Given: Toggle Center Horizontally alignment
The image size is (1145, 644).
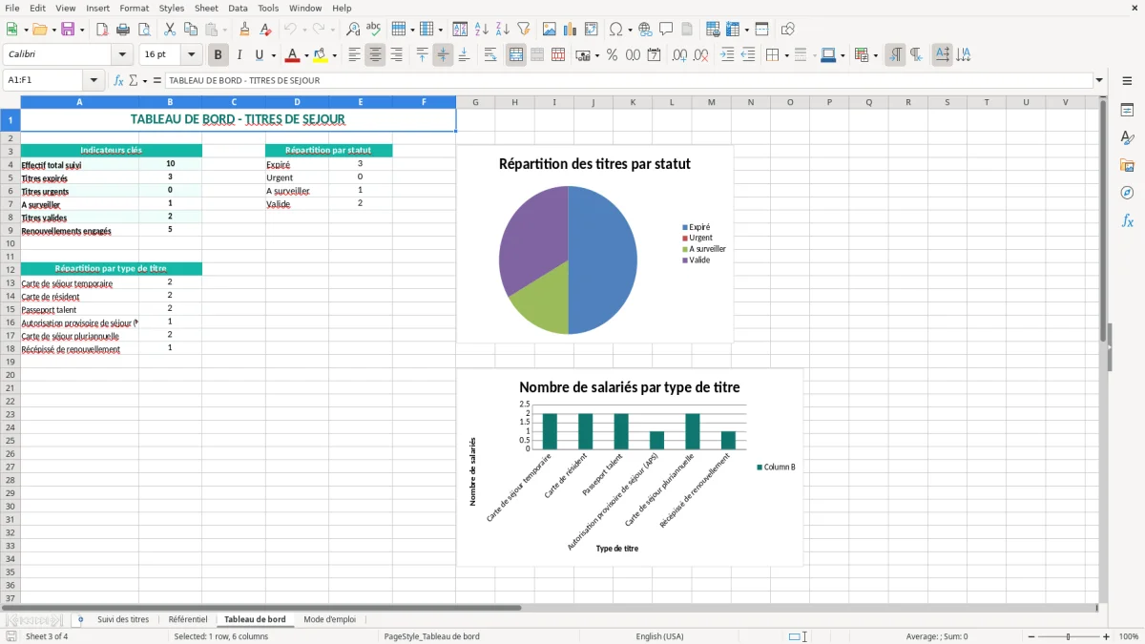Looking at the screenshot, I should click(375, 55).
